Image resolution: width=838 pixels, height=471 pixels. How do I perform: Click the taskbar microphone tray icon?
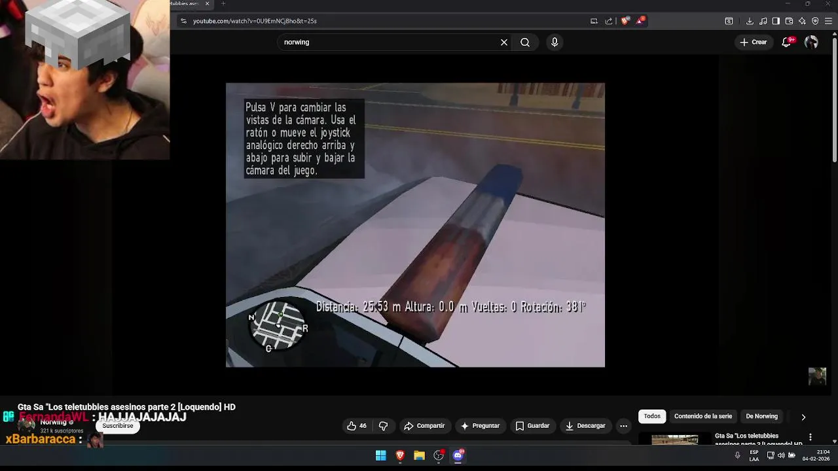tap(738, 455)
